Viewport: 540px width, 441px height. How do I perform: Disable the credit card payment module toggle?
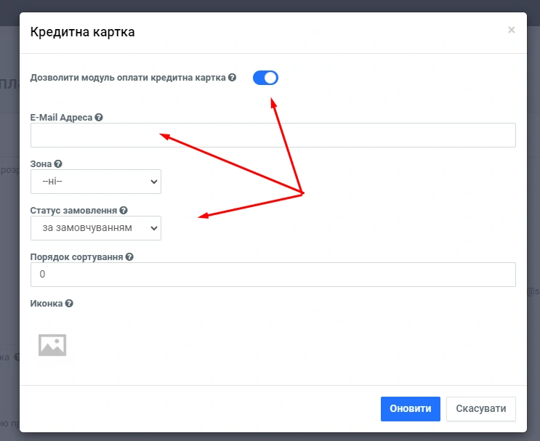pos(265,78)
